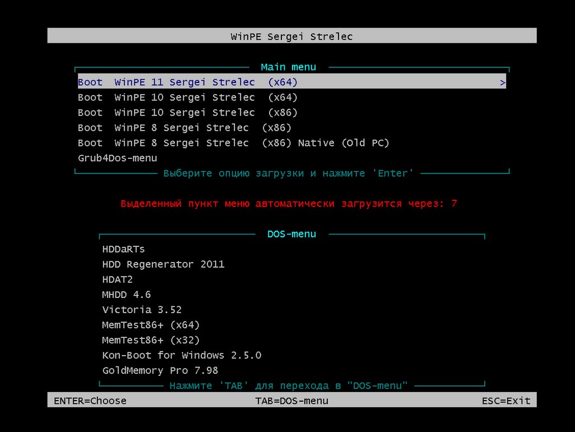Click the WinPE Sergei Strelec title bar
Viewport: 575px width, 432px height.
(x=292, y=35)
